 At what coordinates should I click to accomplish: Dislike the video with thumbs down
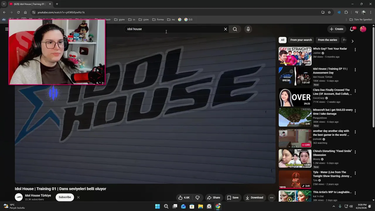pos(197,198)
